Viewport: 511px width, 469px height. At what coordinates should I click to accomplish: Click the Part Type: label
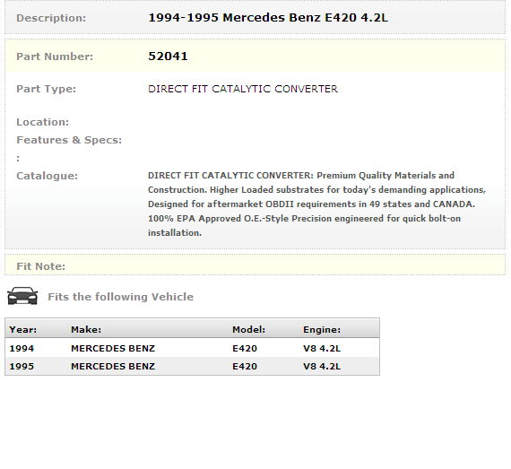coord(47,89)
